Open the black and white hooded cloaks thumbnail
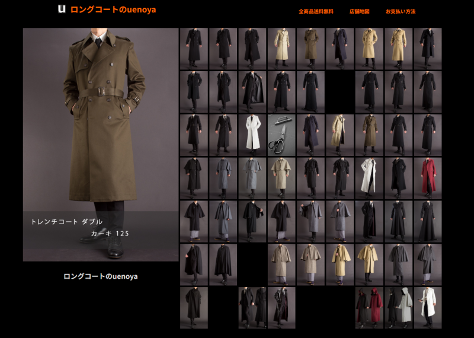 (399, 307)
